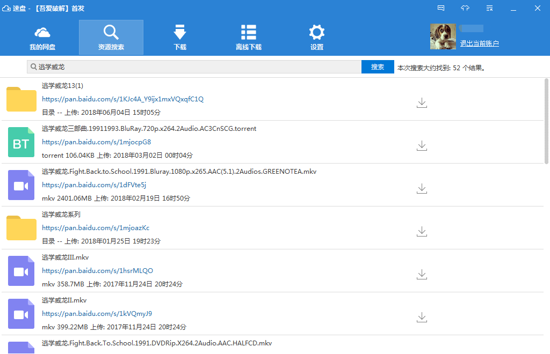Open the 设置 gear tab
The image size is (550, 354).
(x=317, y=38)
